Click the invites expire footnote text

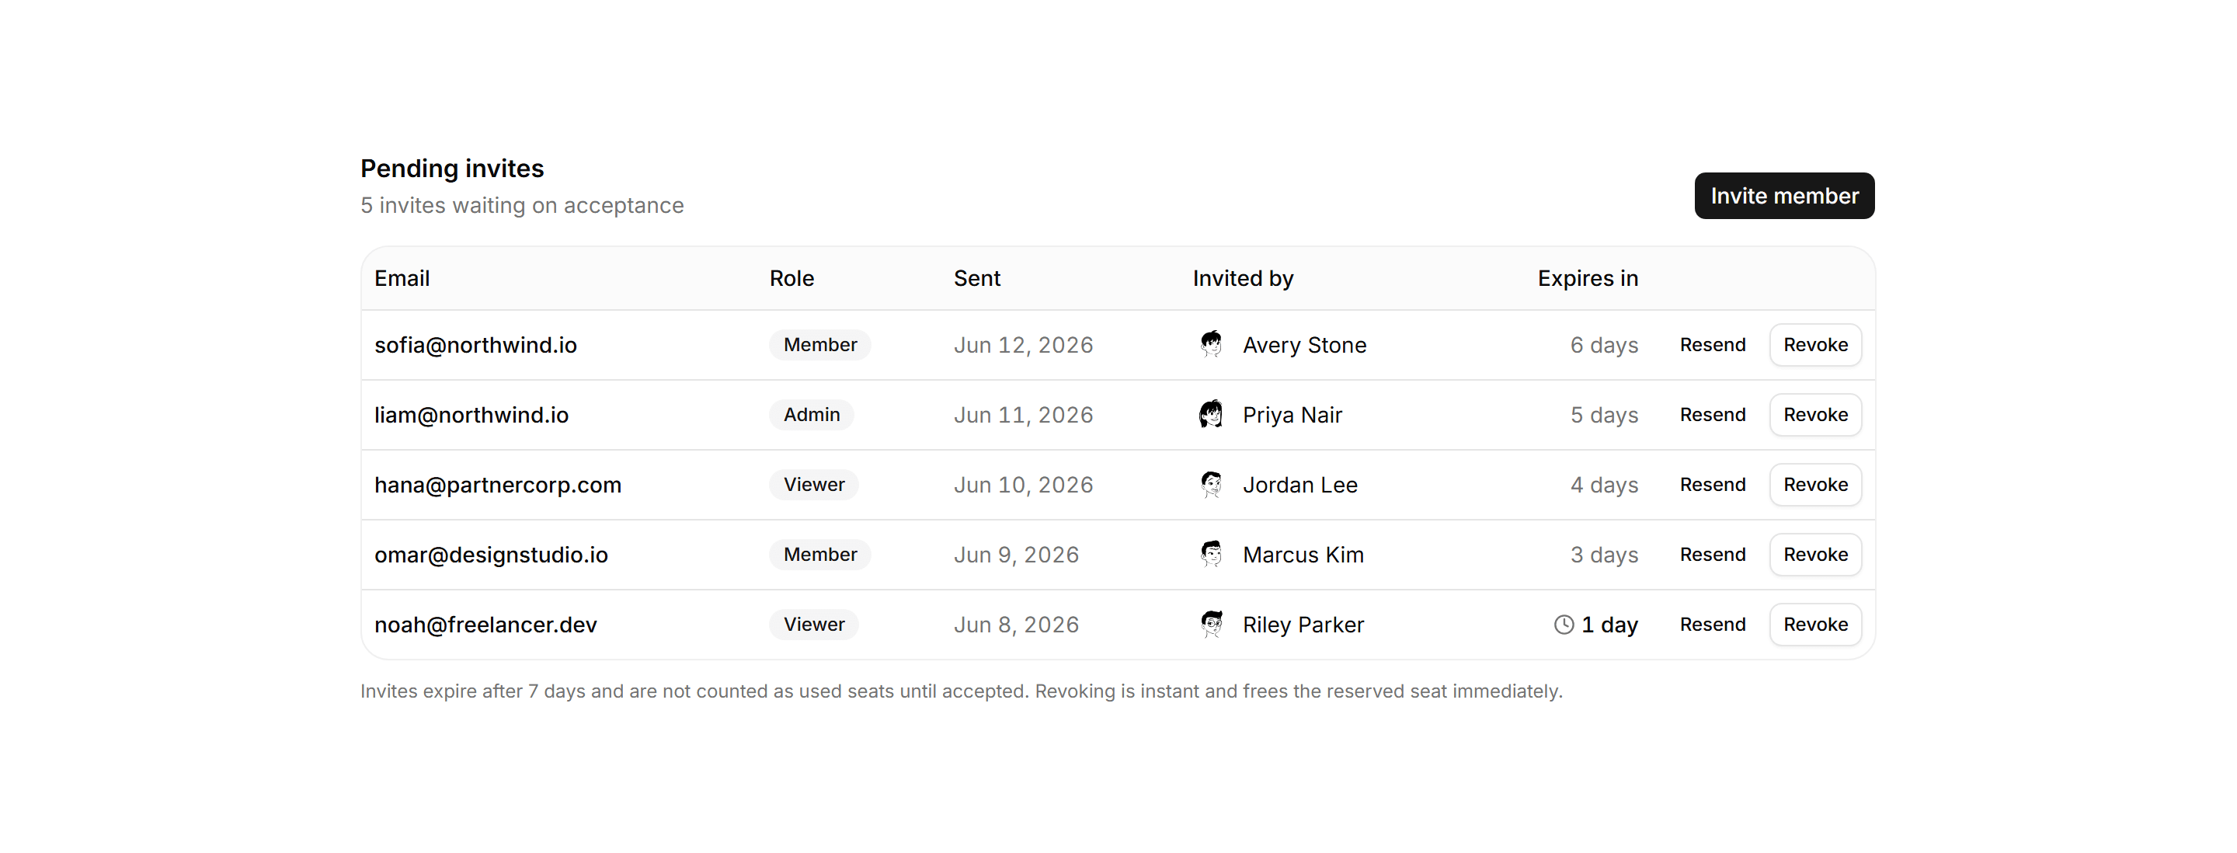pos(962,691)
